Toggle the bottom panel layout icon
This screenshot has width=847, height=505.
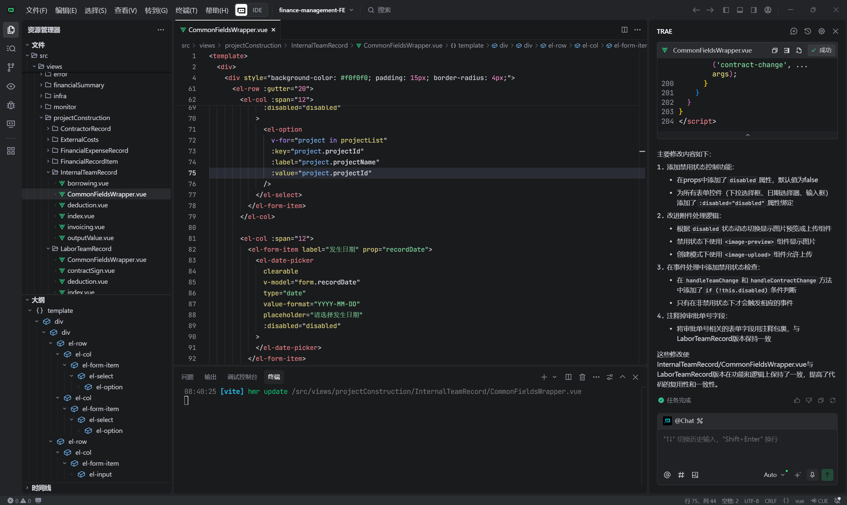(740, 10)
